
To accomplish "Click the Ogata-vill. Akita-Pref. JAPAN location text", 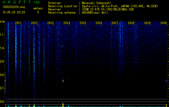I will click(x=120, y=6).
